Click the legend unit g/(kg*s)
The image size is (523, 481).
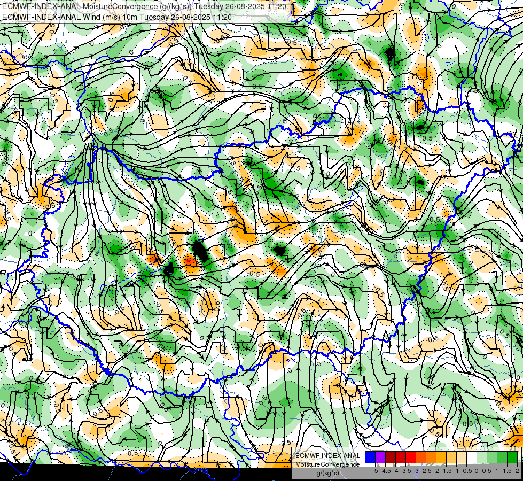pos(327,473)
